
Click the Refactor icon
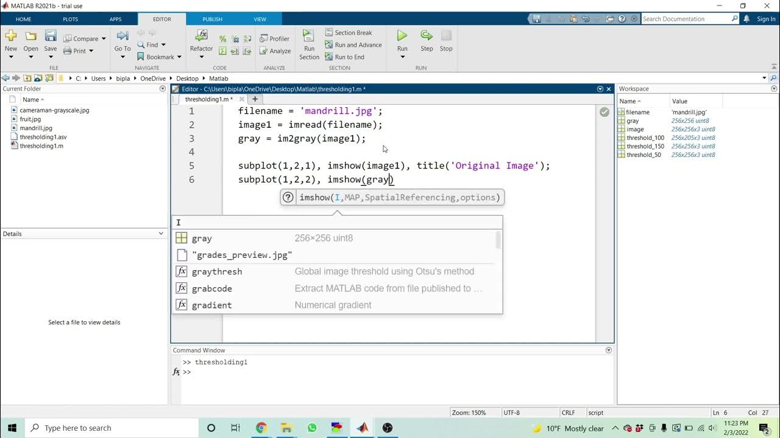[x=201, y=36]
